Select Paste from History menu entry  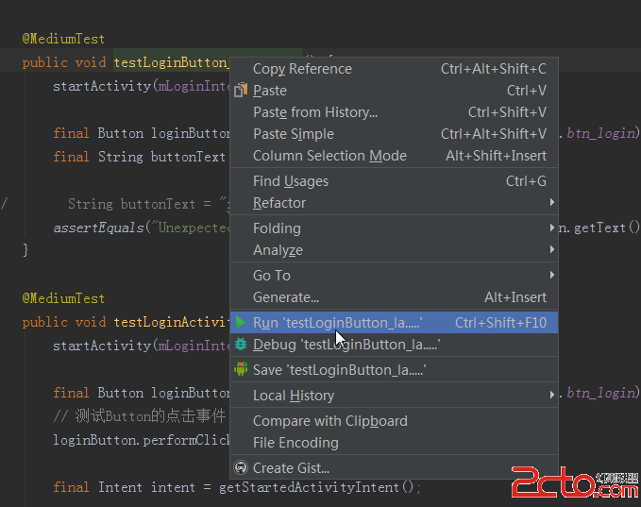pos(315,112)
